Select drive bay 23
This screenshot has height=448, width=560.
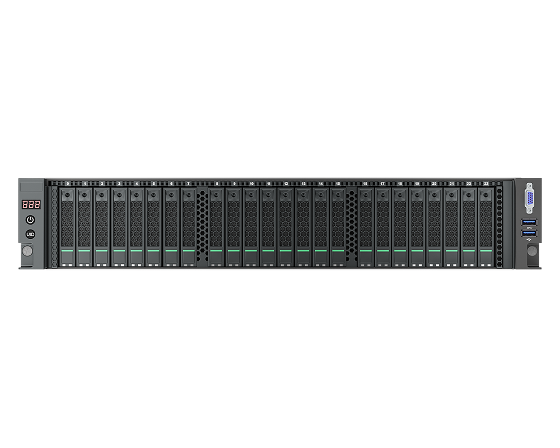coord(486,227)
